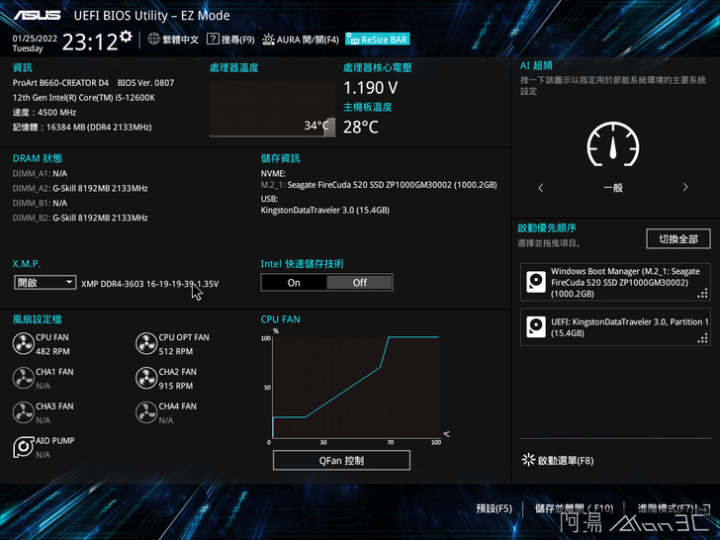Click the CHA4 FAN icon
This screenshot has height=540, width=720.
pyautogui.click(x=146, y=412)
